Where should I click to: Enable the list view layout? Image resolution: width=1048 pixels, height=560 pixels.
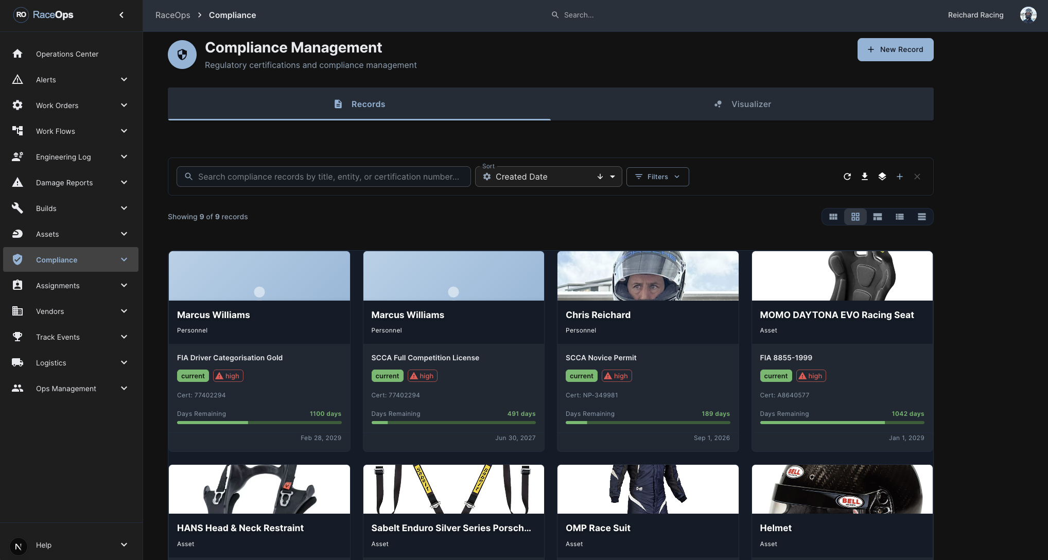click(900, 217)
